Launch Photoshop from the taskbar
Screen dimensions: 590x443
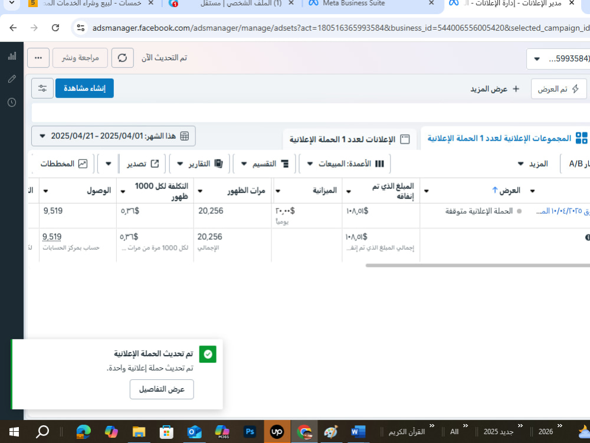250,432
